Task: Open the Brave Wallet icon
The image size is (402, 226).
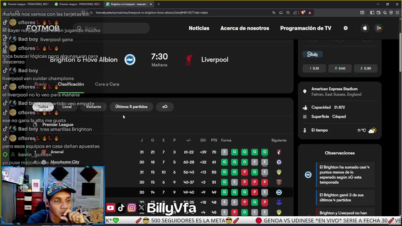Action: 378,13
